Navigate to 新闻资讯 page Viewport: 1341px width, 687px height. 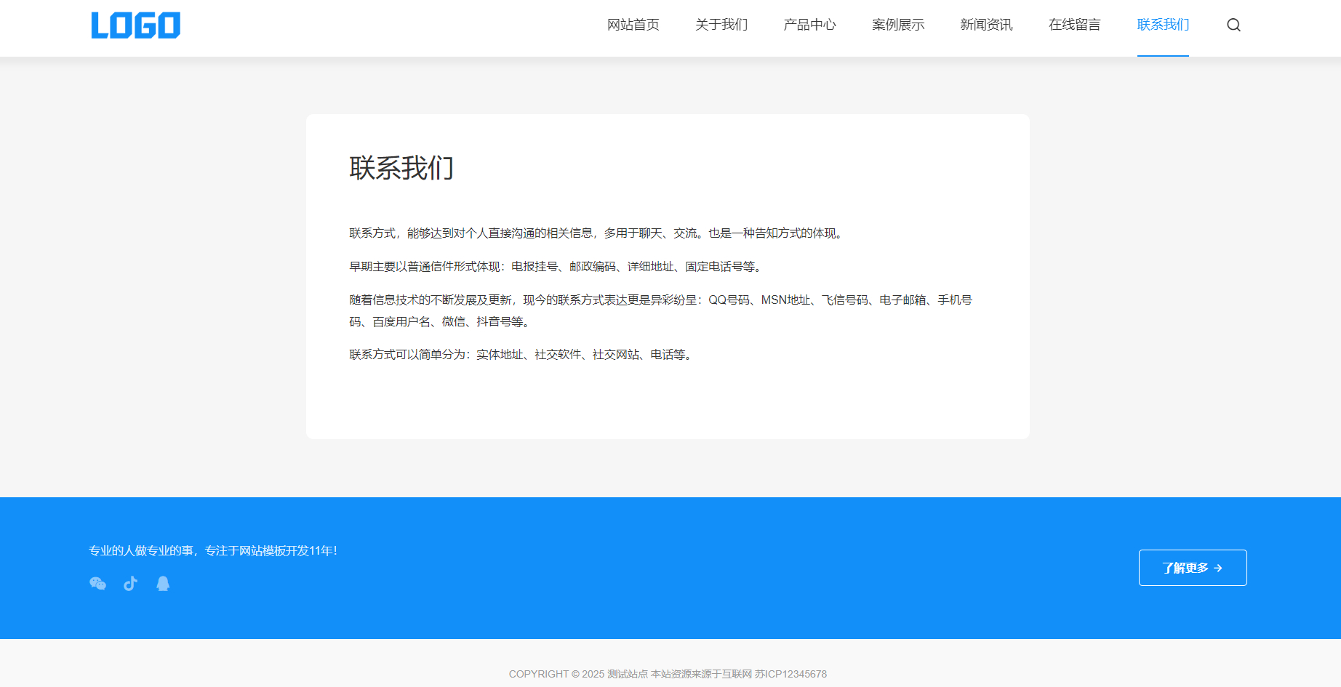[986, 25]
